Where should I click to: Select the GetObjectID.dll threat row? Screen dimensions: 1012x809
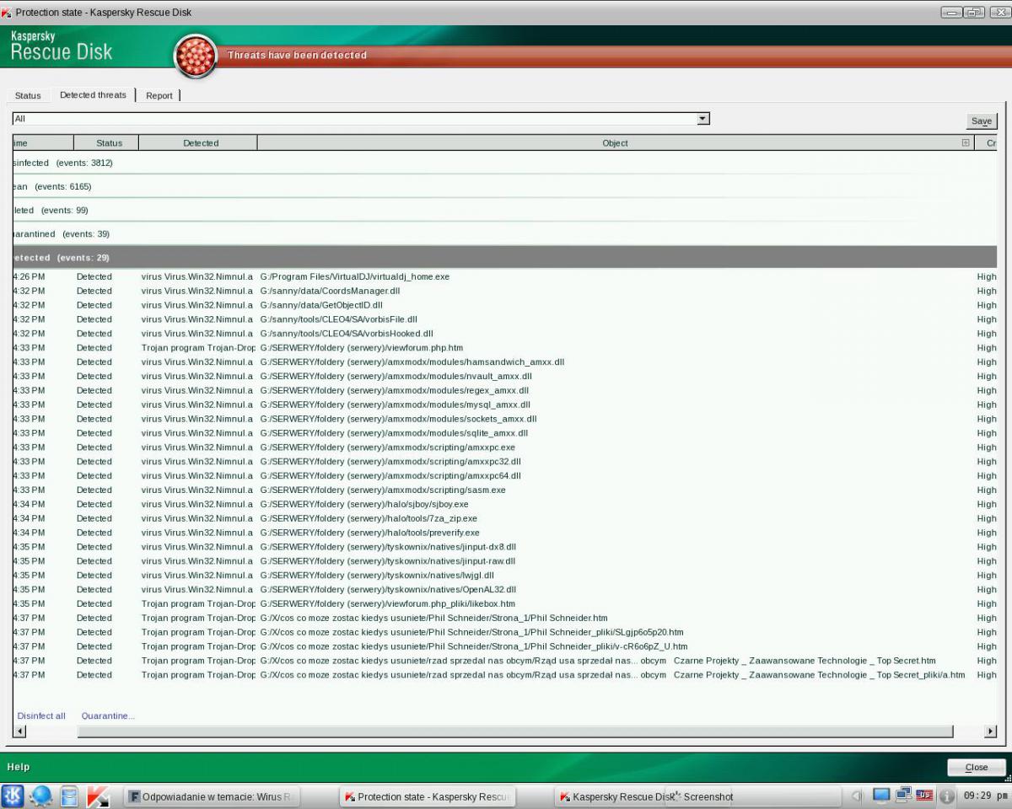[504, 305]
